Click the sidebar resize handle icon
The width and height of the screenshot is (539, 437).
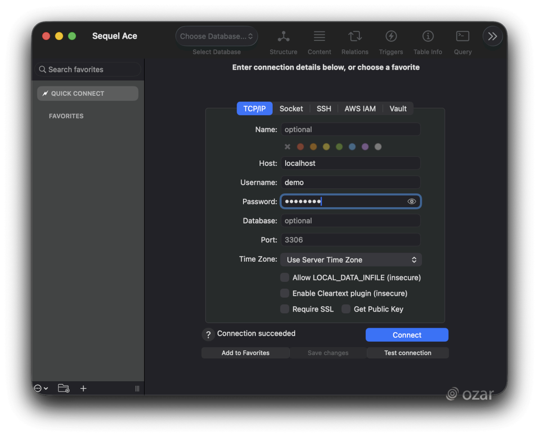pos(137,388)
